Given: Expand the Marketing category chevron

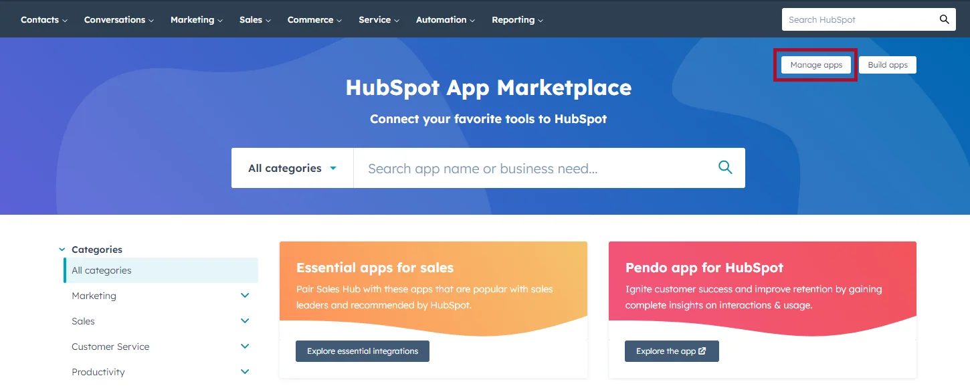Looking at the screenshot, I should tap(245, 296).
